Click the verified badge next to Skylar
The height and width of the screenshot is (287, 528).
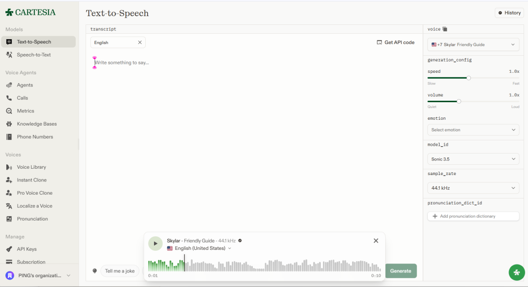240,241
